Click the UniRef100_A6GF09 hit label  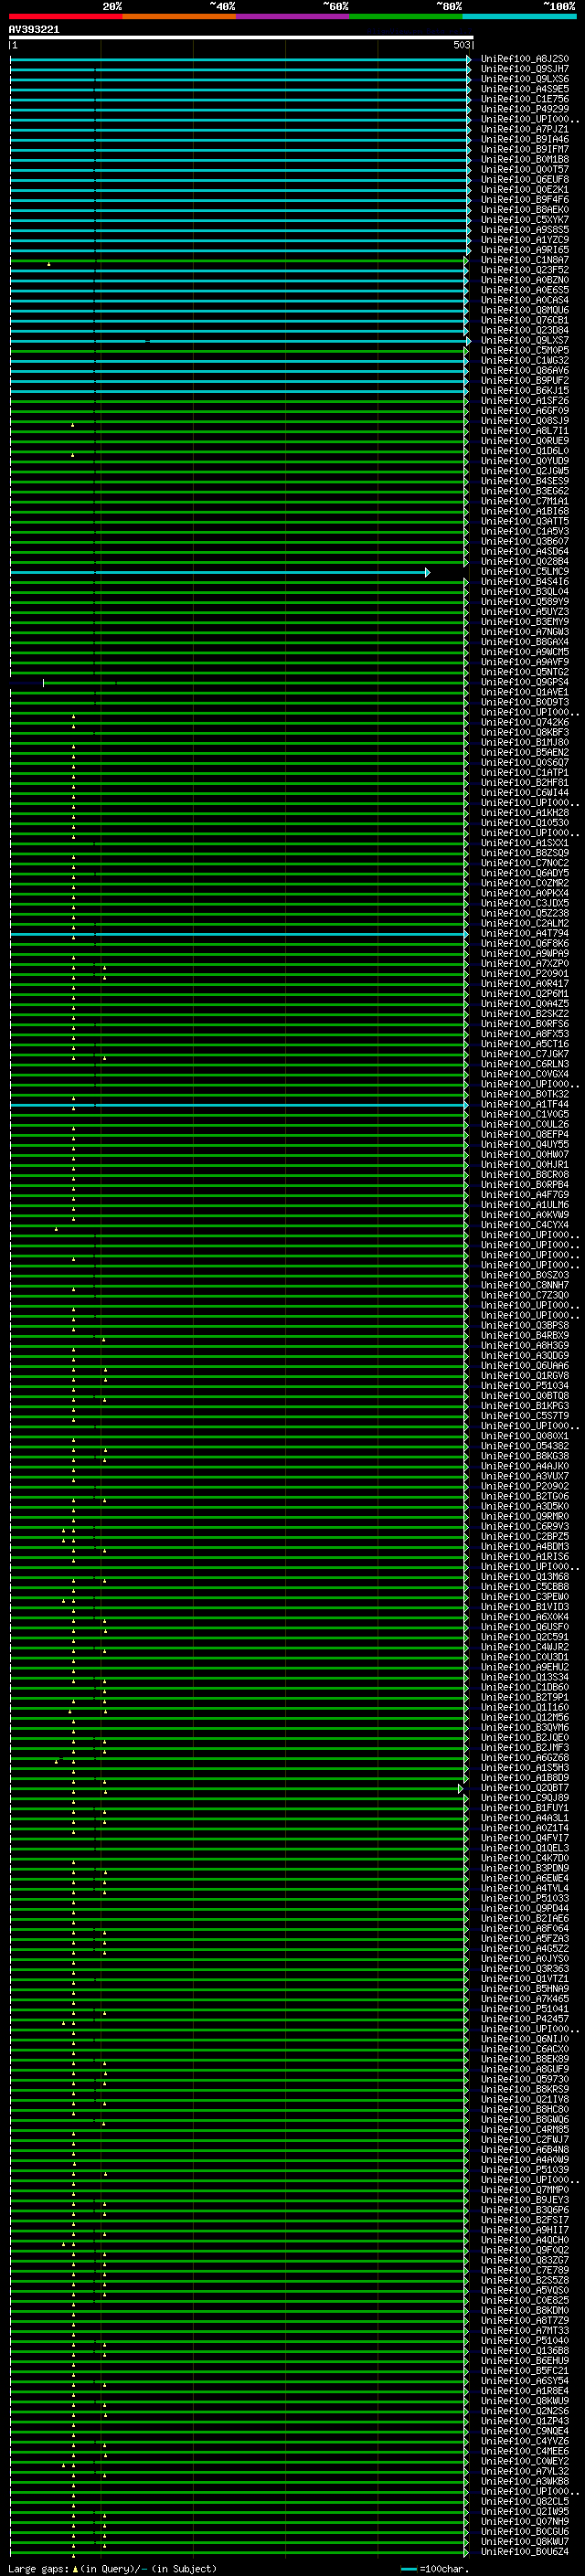524,411
